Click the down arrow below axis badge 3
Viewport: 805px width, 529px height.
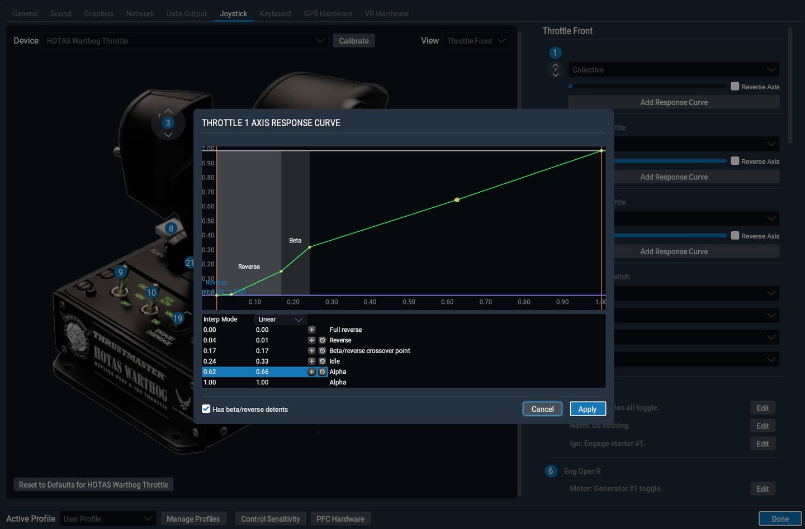tap(168, 135)
